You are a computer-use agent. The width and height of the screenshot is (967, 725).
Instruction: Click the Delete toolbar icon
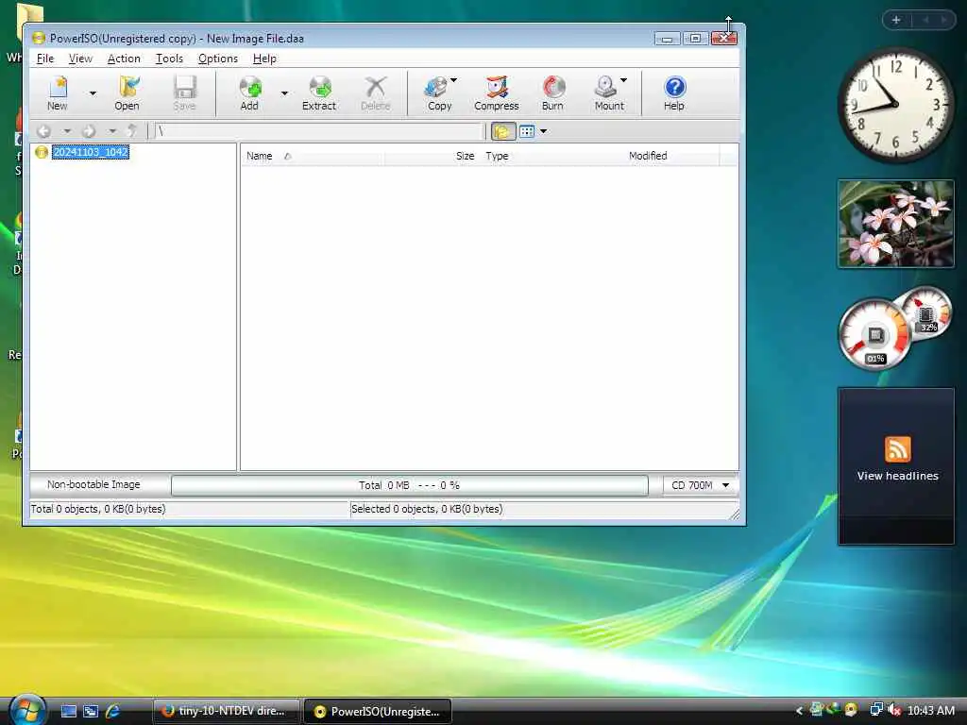tap(376, 93)
